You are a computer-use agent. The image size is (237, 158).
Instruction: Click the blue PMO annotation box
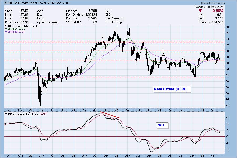[x=162, y=125]
